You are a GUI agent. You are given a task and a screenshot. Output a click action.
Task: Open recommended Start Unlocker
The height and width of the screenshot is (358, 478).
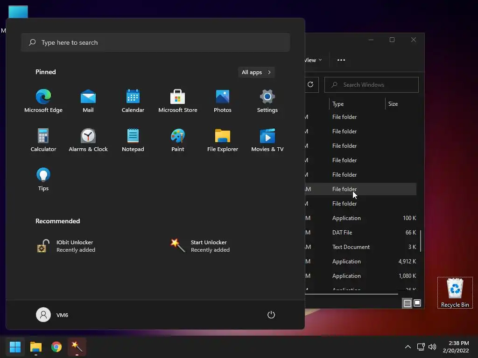200,246
